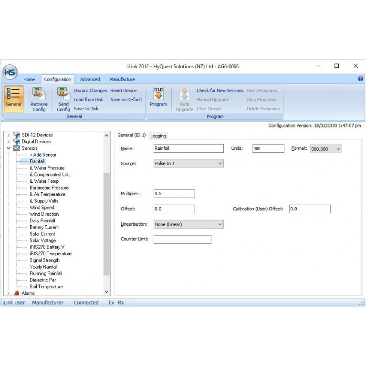The height and width of the screenshot is (366, 366).
Task: Click Save as Default
Action: pos(126,99)
